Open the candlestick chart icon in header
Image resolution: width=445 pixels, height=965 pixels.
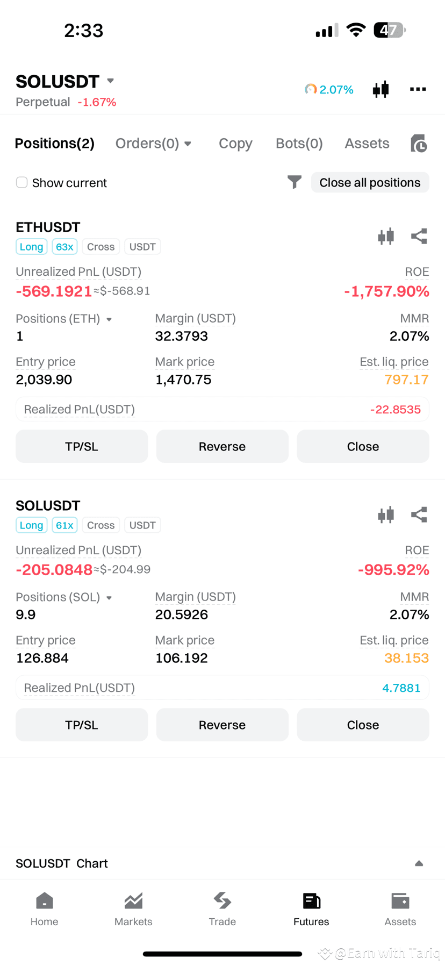click(x=381, y=89)
